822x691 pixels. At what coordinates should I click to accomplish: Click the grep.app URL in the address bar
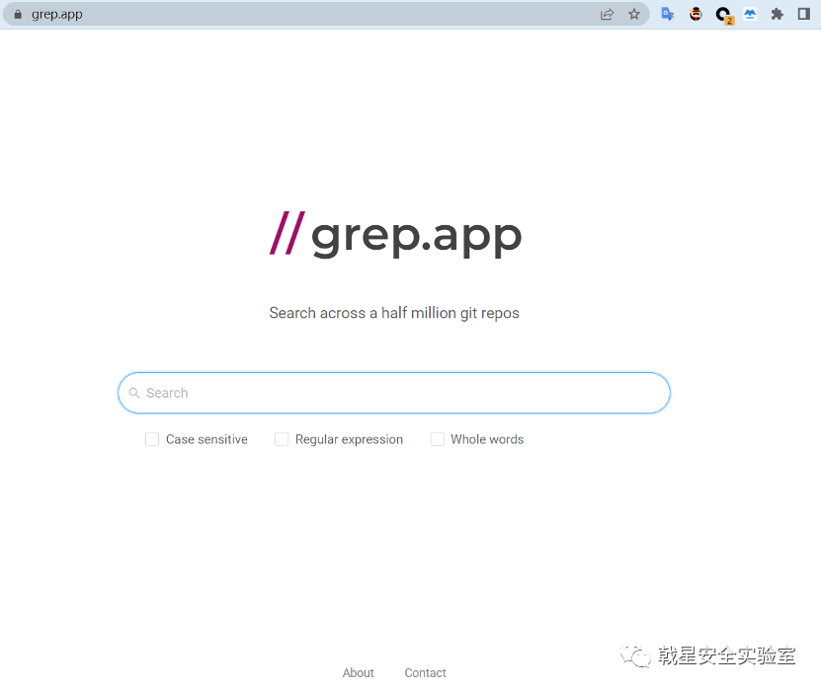point(56,14)
